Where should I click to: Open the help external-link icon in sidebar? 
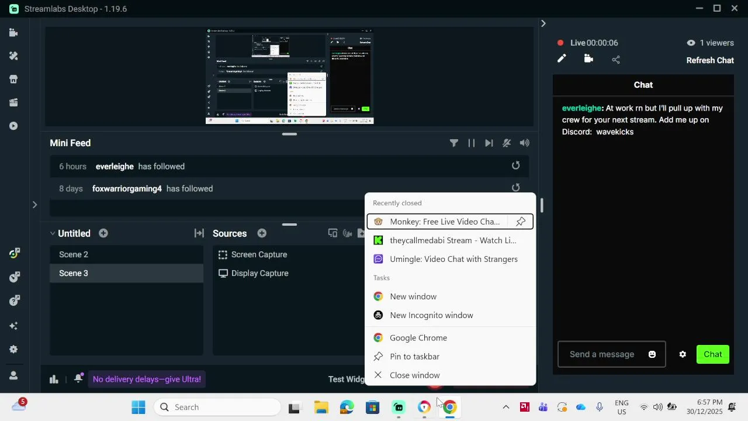tap(15, 301)
